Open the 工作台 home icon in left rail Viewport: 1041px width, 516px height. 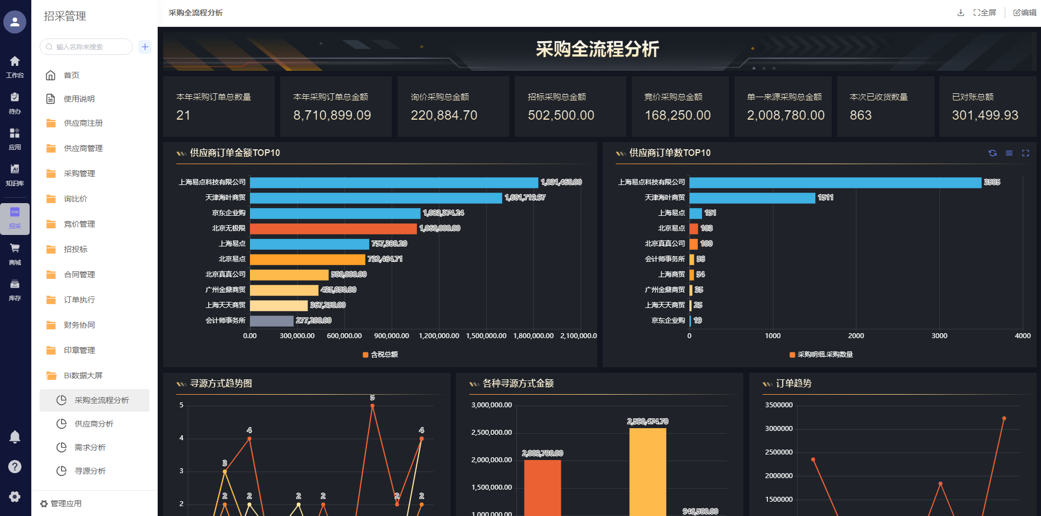coord(15,66)
